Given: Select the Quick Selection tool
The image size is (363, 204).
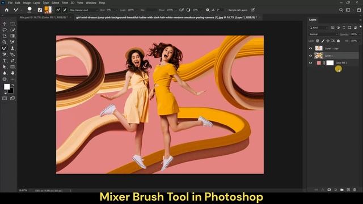Looking at the screenshot, I should click(12, 30).
